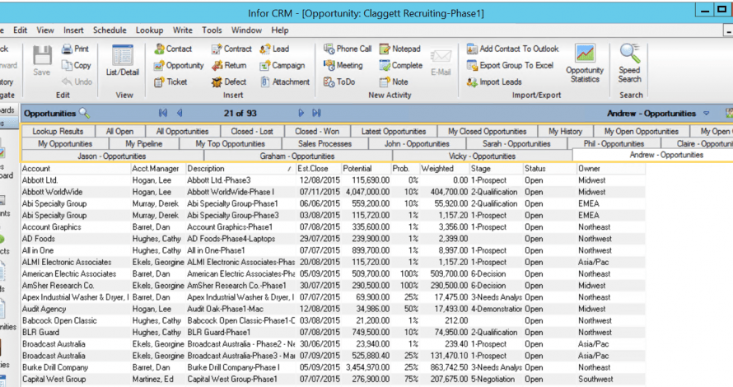The width and height of the screenshot is (733, 387).
Task: Click Import Leads
Action: click(x=493, y=82)
